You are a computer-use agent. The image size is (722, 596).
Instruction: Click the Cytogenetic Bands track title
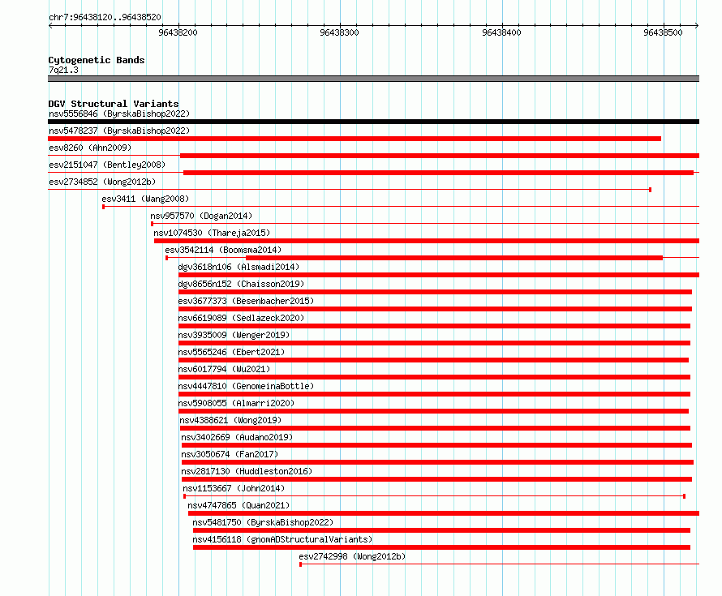coord(97,60)
